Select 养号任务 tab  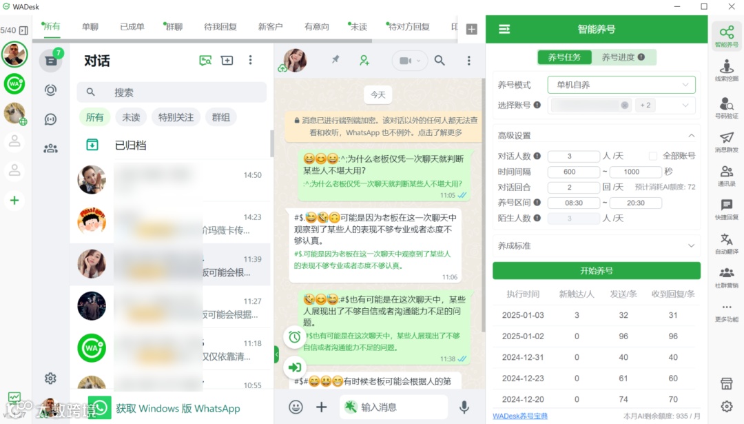click(x=564, y=57)
